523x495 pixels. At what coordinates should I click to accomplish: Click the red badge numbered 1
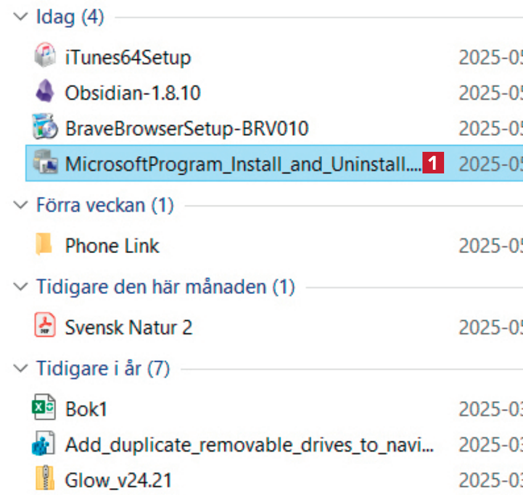tap(433, 164)
